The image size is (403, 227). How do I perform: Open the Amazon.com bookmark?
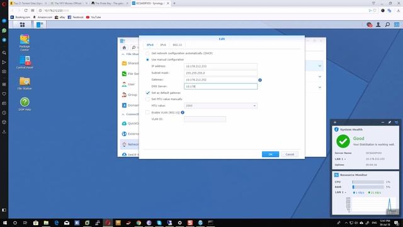pos(43,17)
